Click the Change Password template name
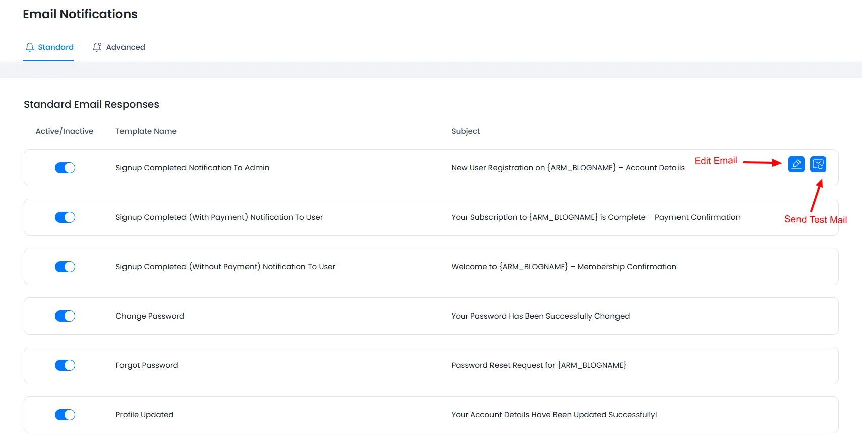This screenshot has width=862, height=440. coord(150,316)
